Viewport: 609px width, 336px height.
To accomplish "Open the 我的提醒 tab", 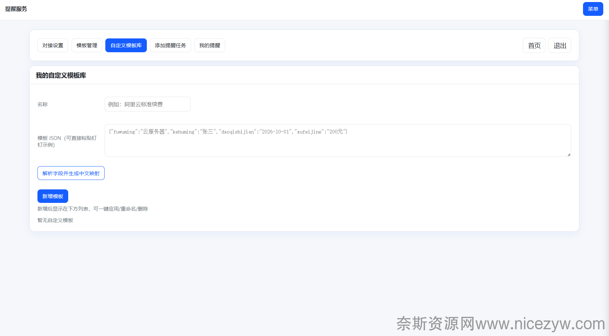I will (210, 45).
